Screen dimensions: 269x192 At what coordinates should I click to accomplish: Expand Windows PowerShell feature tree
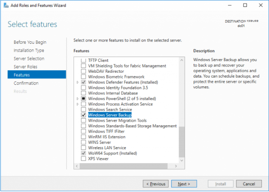78,99
